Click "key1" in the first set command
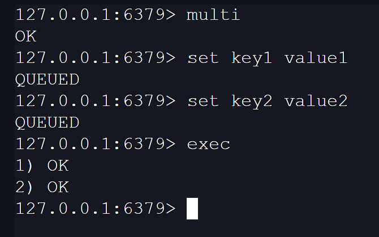 point(252,58)
